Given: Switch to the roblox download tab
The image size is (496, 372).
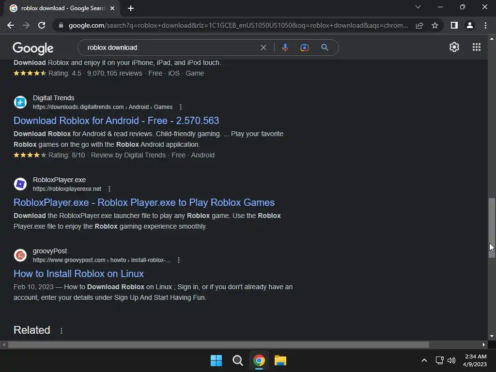Looking at the screenshot, I should tap(62, 8).
